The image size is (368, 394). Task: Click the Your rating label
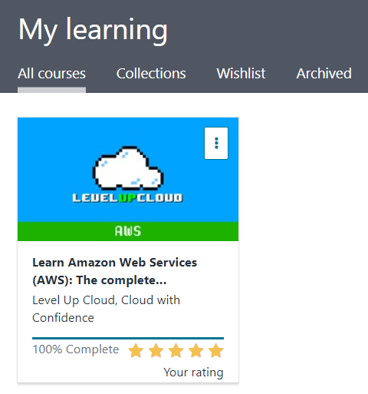coord(193,372)
